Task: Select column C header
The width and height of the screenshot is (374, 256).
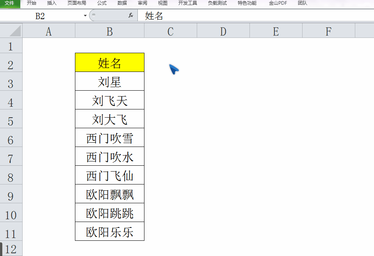Action: (x=171, y=30)
